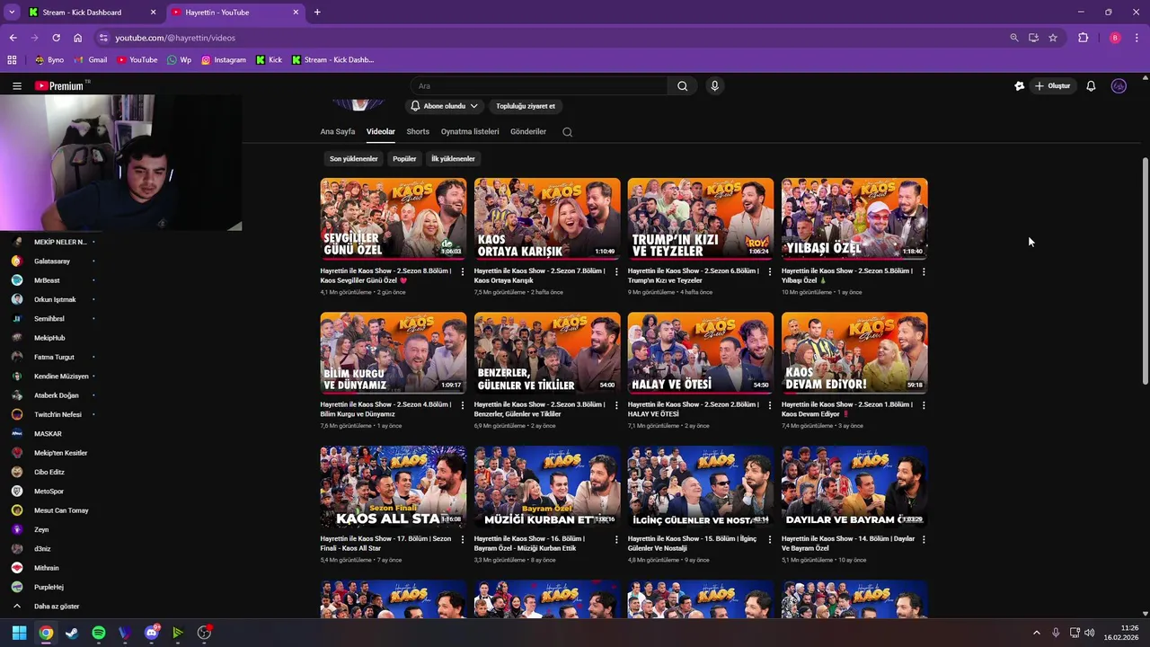The image size is (1150, 647).
Task: Show hidden system tray icons
Action: click(x=1036, y=633)
